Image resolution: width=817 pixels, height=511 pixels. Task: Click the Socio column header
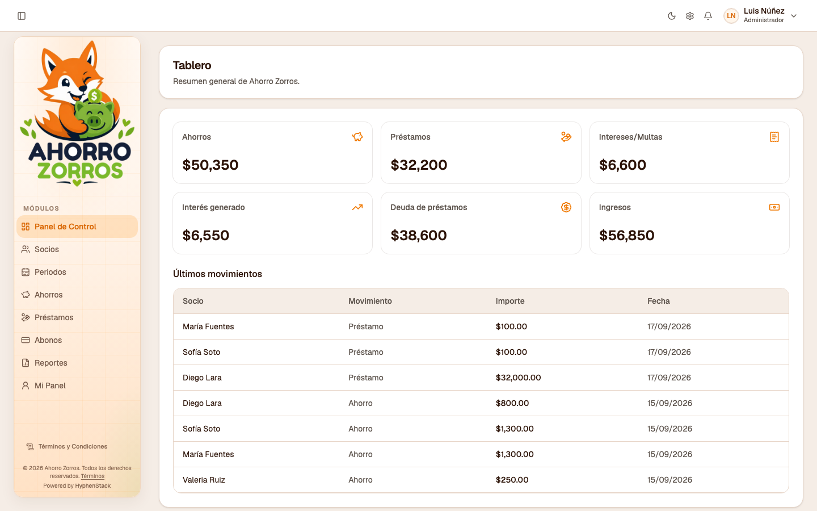(193, 301)
